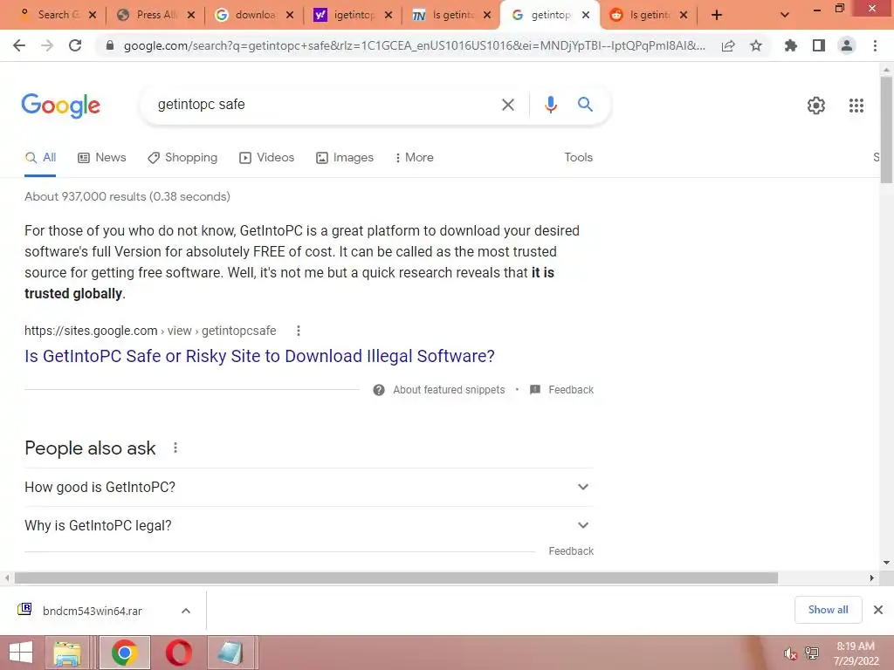This screenshot has width=894, height=670.
Task: Open the Google apps grid
Action: coord(856,106)
